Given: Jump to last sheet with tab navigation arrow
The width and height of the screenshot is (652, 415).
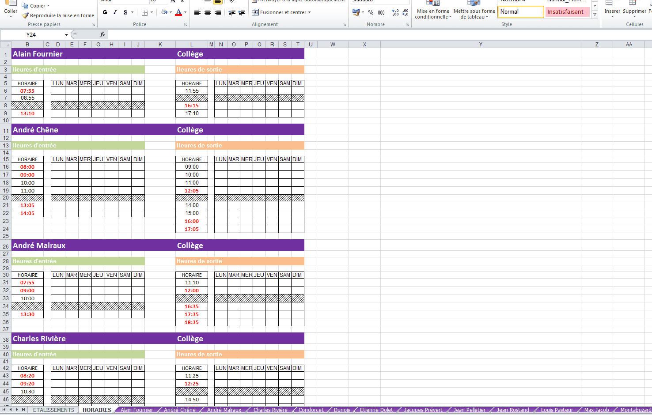Looking at the screenshot, I should click(x=23, y=410).
